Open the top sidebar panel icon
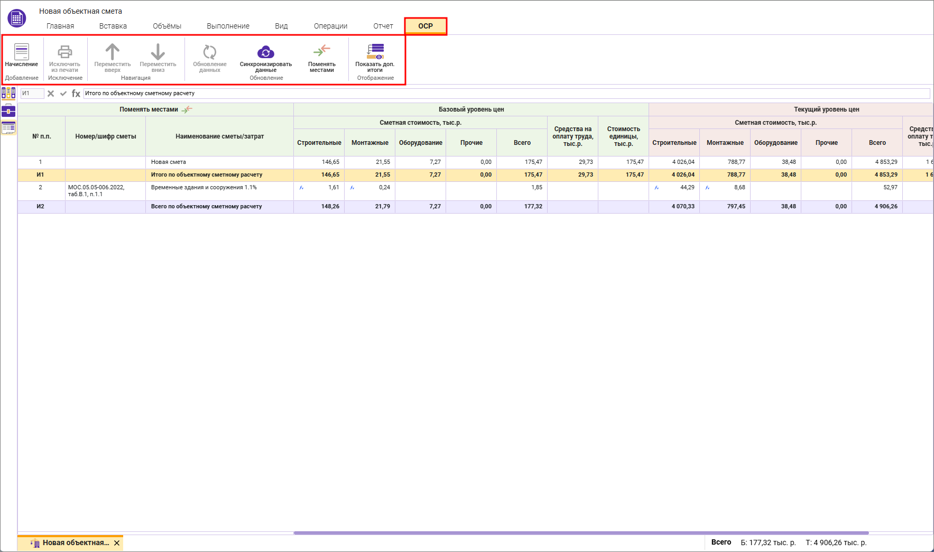The height and width of the screenshot is (552, 934). [x=8, y=94]
